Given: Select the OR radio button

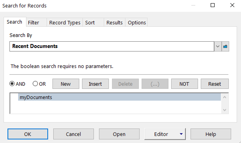Looking at the screenshot, I should (35, 84).
